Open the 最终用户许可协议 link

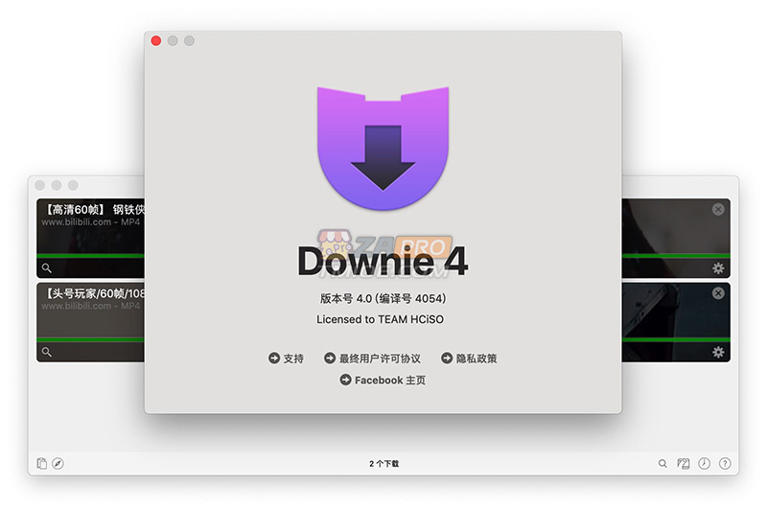tap(372, 359)
